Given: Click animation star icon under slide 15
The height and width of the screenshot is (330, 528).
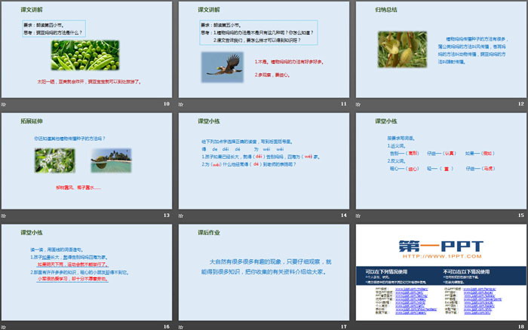Looking at the screenshot, I should point(358,215).
